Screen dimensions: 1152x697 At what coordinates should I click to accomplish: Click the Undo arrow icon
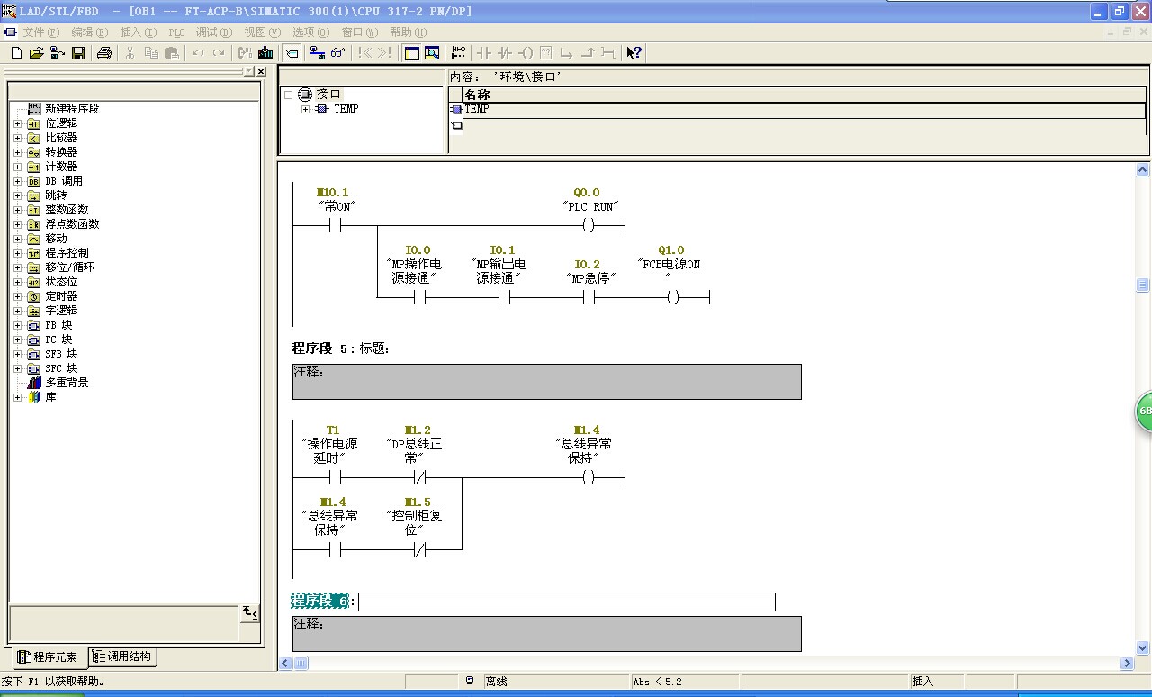point(198,53)
